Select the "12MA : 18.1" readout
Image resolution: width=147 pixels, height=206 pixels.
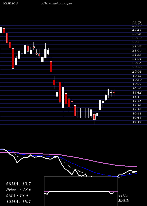point(19,202)
